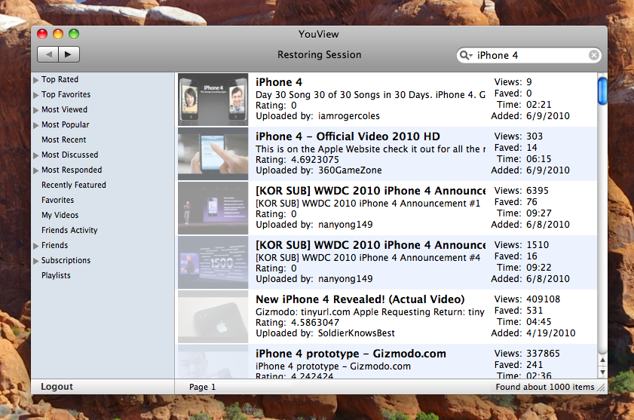634x420 pixels.
Task: Click the window resize grip corner
Action: point(602,388)
